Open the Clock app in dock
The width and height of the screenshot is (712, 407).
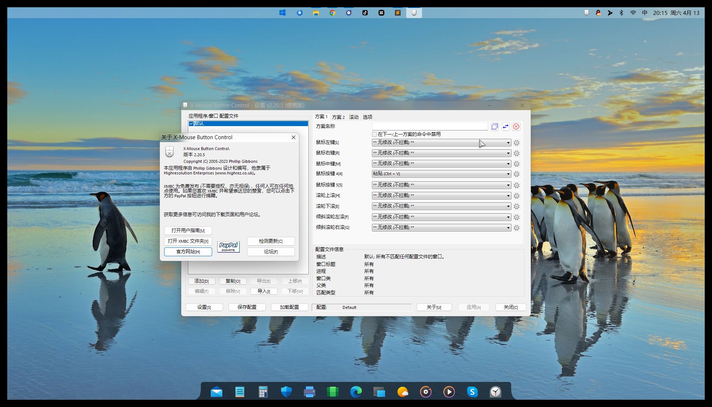coord(495,392)
